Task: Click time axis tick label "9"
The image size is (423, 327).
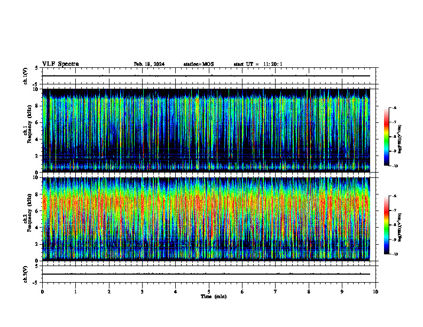Action: pos(342,292)
